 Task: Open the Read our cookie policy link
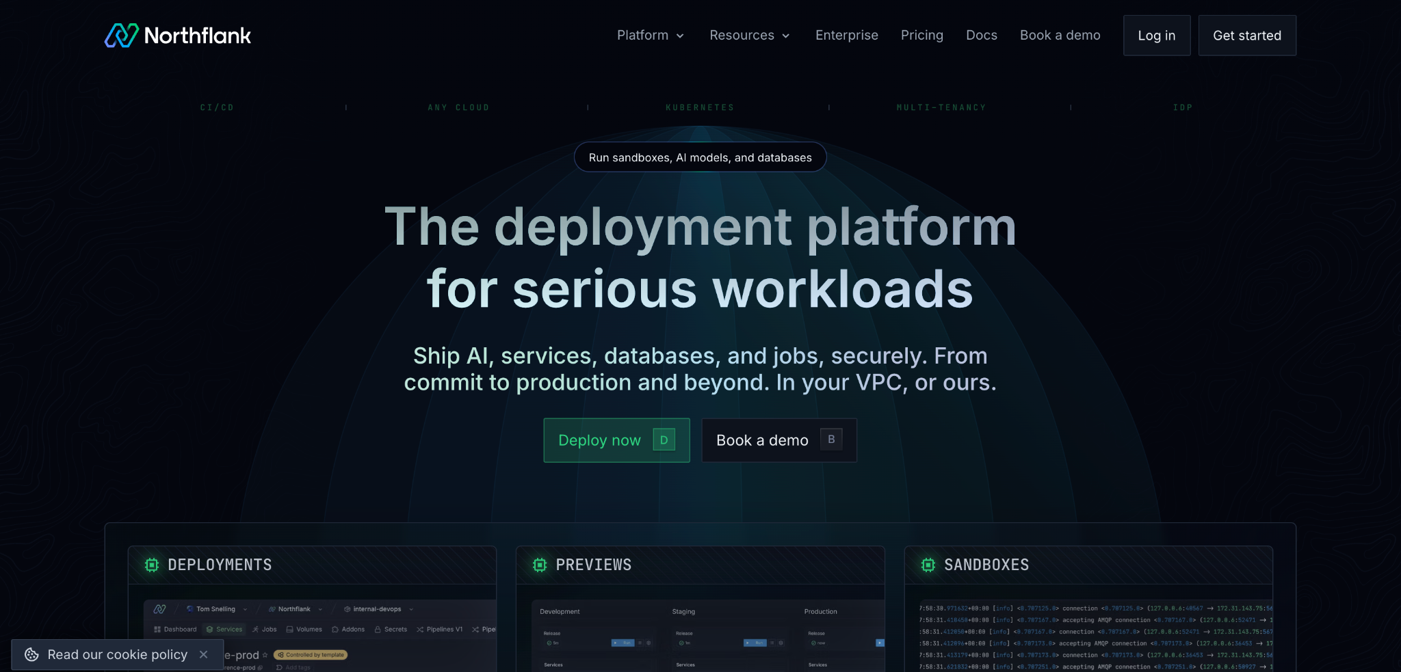(x=118, y=655)
